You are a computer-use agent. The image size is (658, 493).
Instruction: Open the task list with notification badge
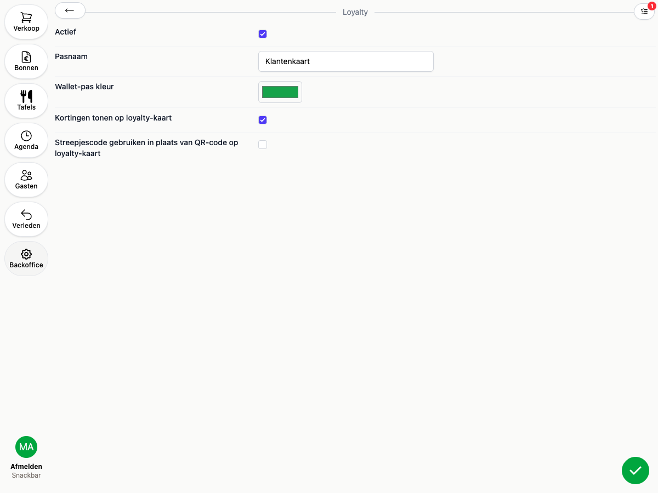click(x=644, y=11)
